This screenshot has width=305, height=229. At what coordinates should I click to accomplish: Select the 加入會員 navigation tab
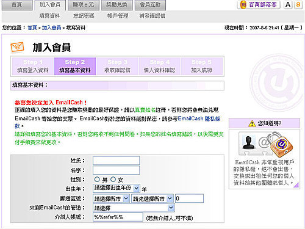coord(50,5)
